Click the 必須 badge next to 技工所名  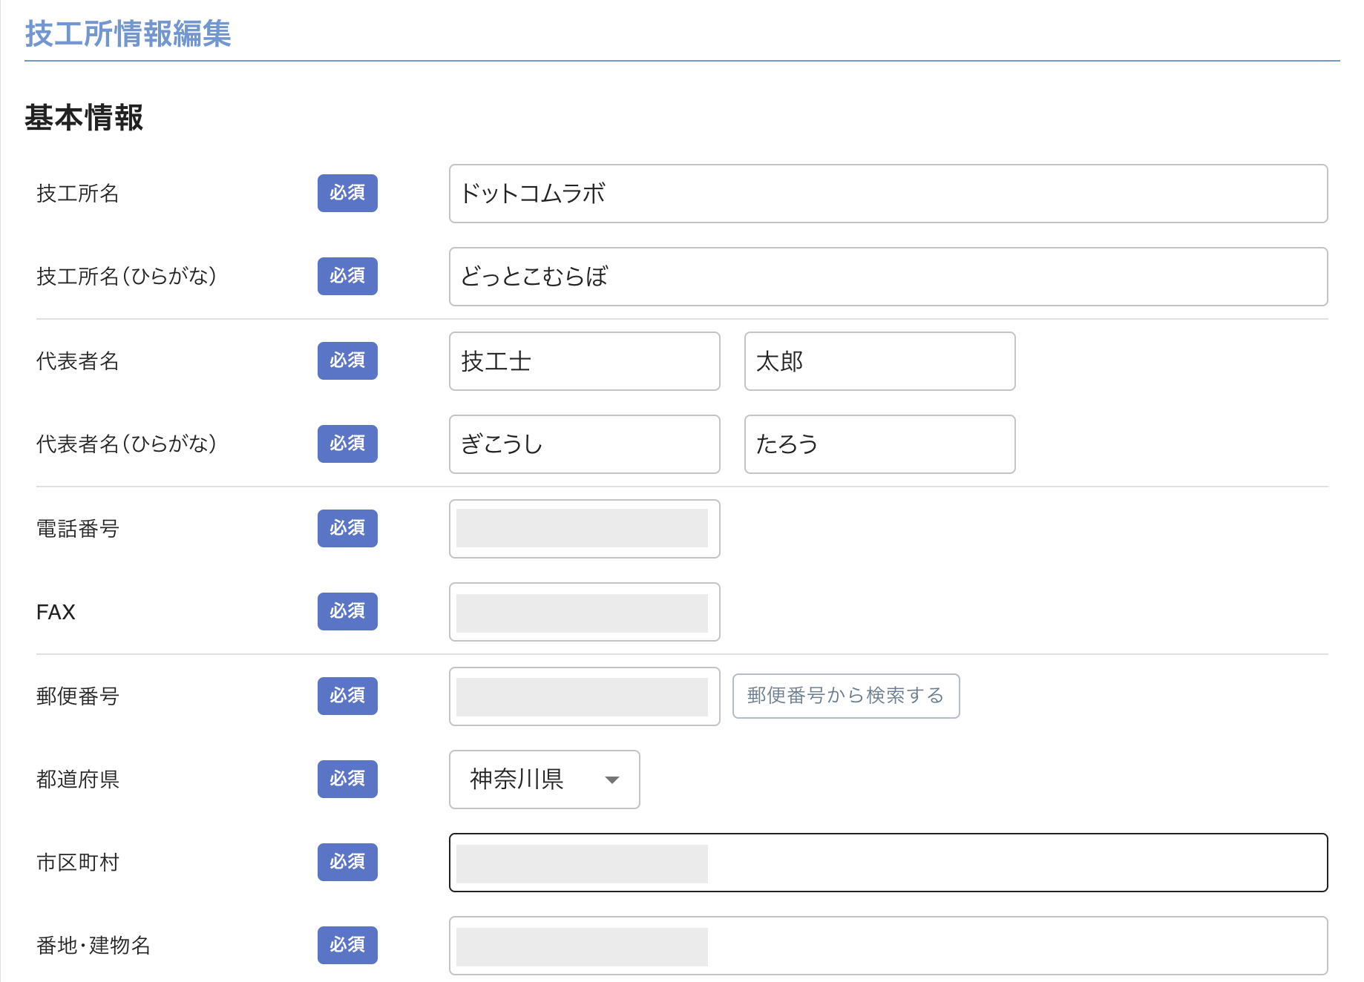point(347,194)
